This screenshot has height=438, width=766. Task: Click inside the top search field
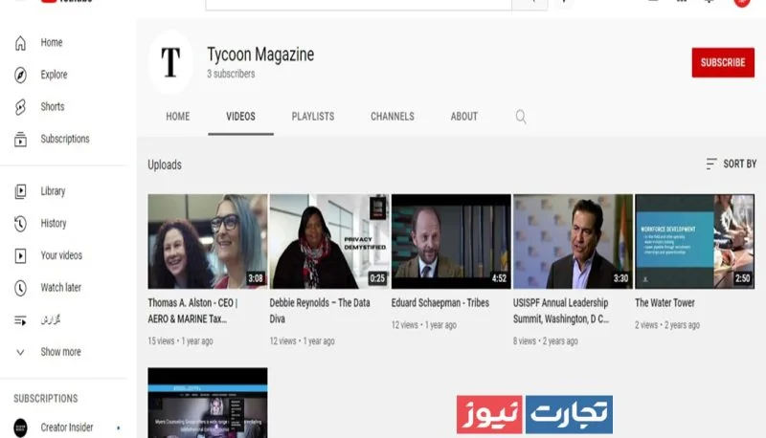point(358,4)
